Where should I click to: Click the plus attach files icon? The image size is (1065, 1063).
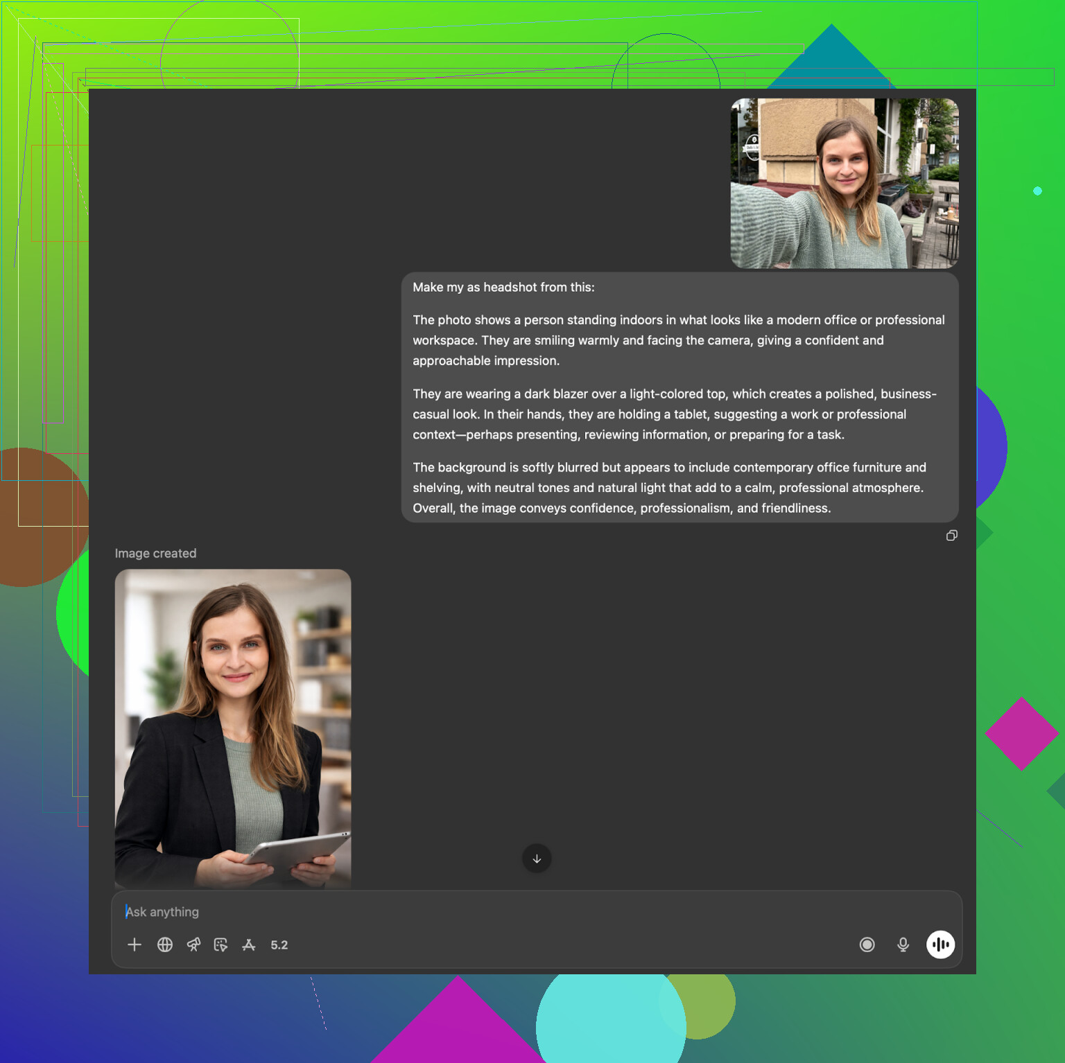[135, 945]
